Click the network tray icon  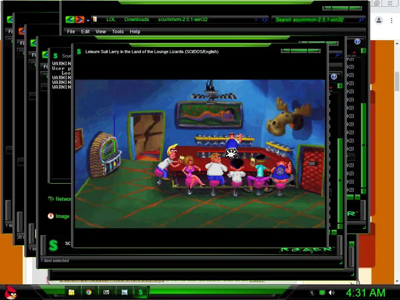(322, 293)
